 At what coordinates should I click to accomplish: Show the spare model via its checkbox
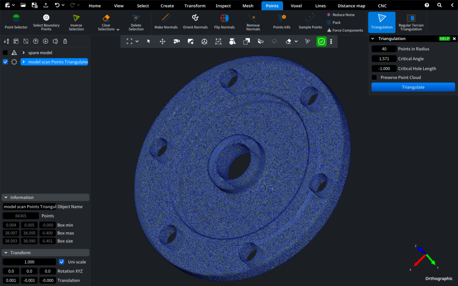click(5, 53)
